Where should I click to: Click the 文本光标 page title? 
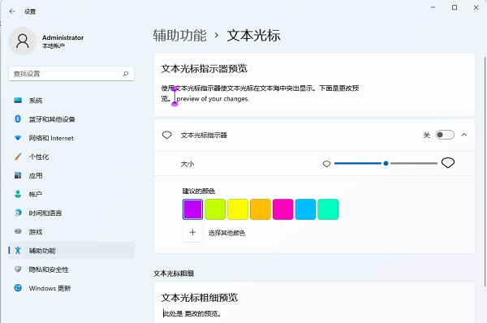point(253,36)
